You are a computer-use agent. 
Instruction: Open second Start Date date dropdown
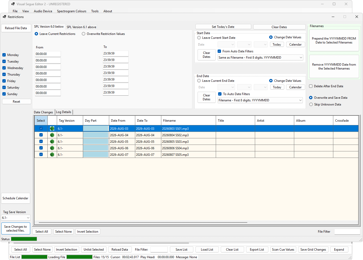click(244, 45)
